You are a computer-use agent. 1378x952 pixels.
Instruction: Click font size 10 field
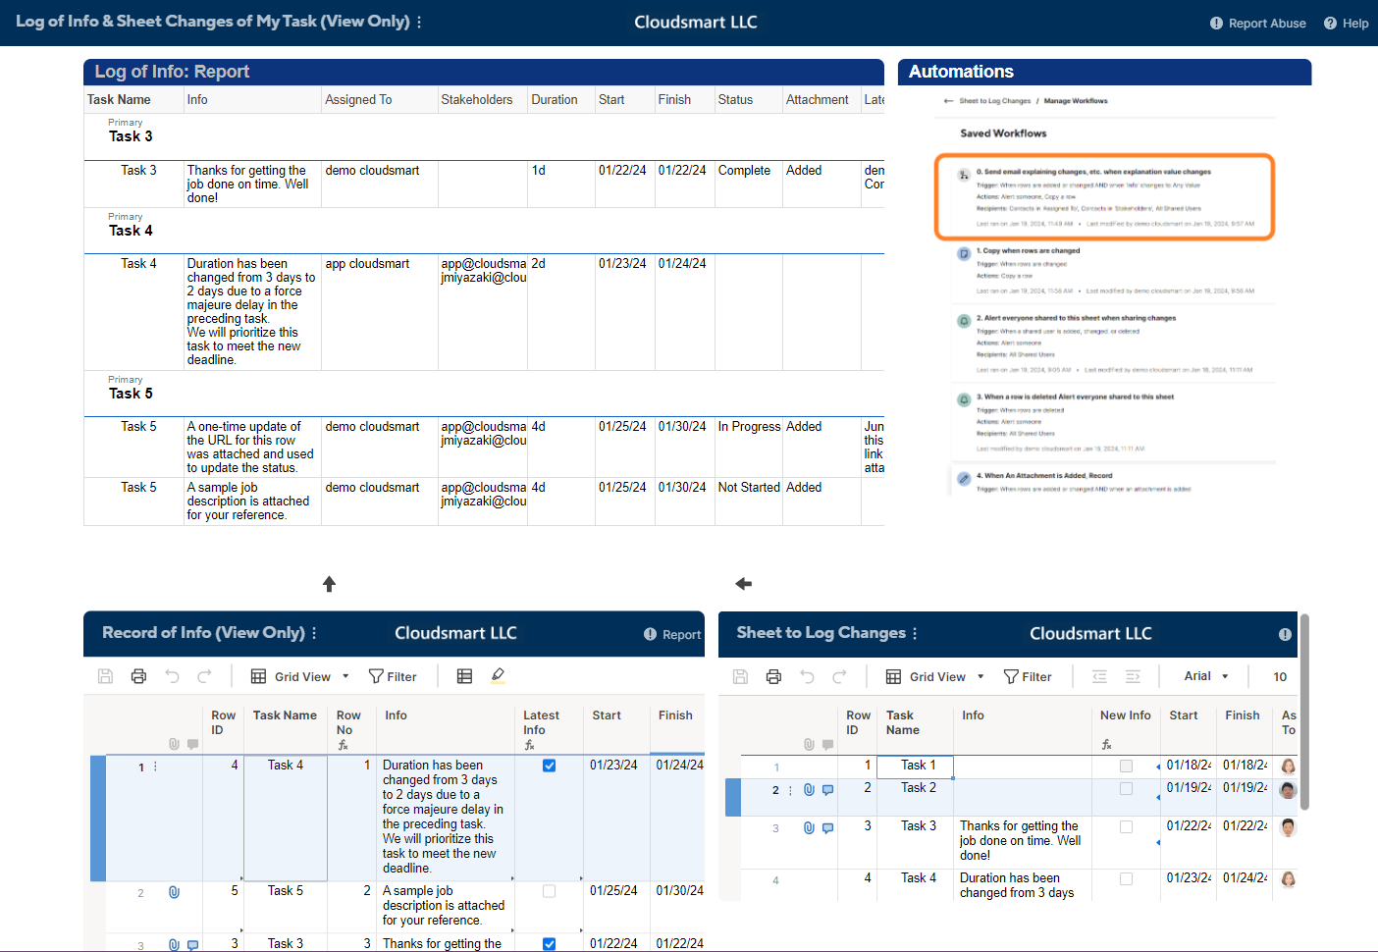coord(1280,676)
